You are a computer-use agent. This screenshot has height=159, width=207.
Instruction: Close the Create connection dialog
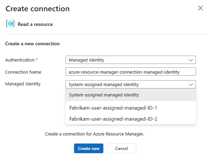coord(200,8)
